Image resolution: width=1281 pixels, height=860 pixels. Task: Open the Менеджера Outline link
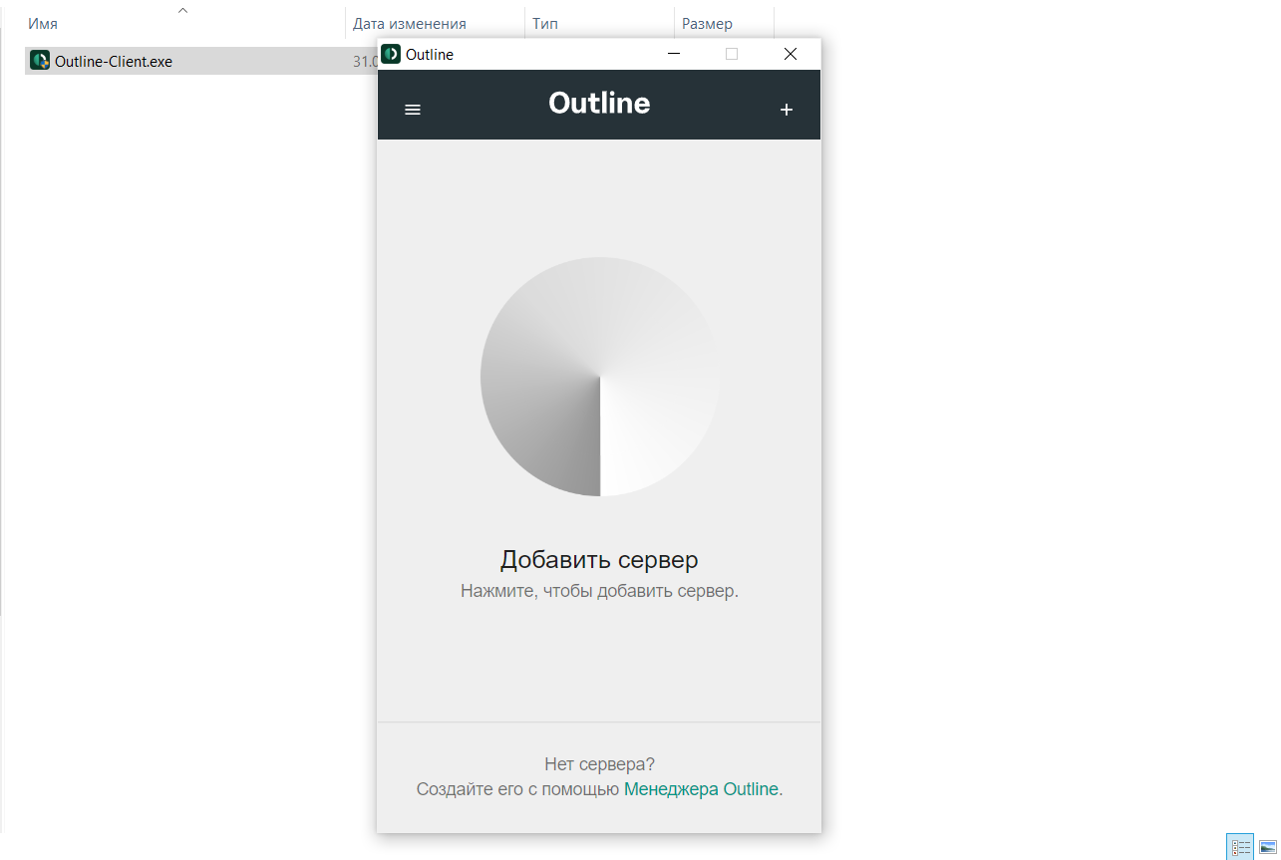click(701, 789)
